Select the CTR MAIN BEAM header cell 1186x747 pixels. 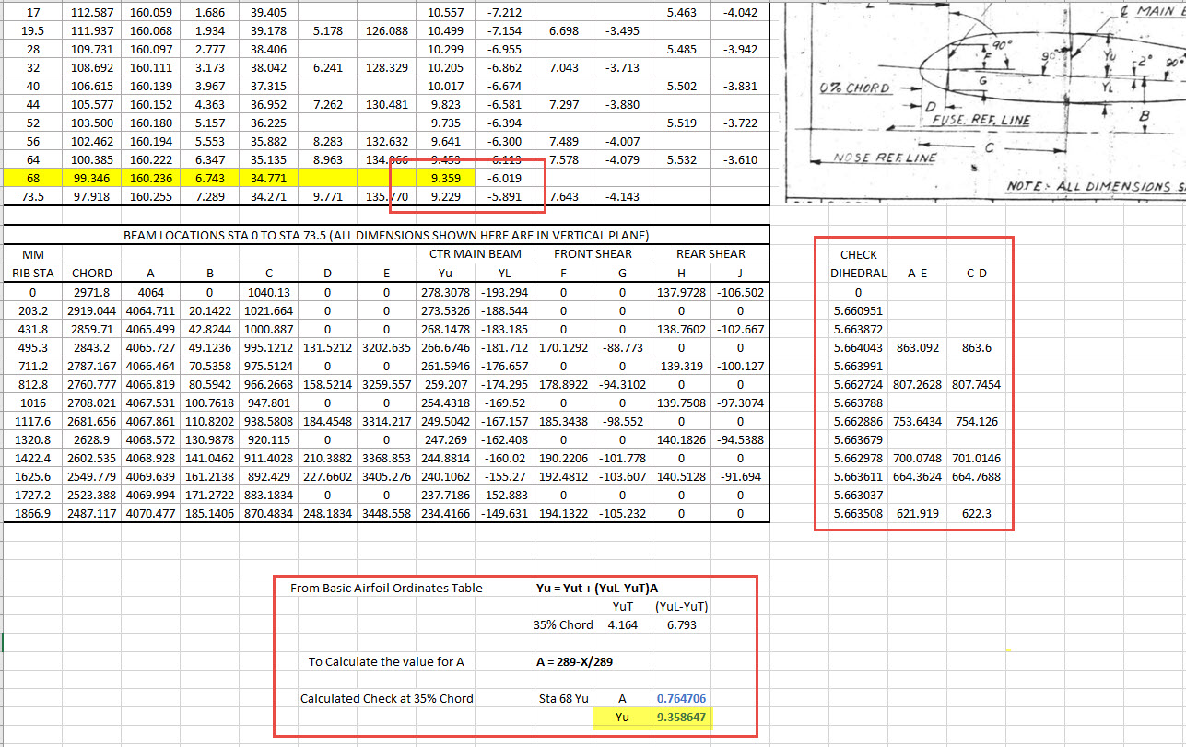click(475, 253)
